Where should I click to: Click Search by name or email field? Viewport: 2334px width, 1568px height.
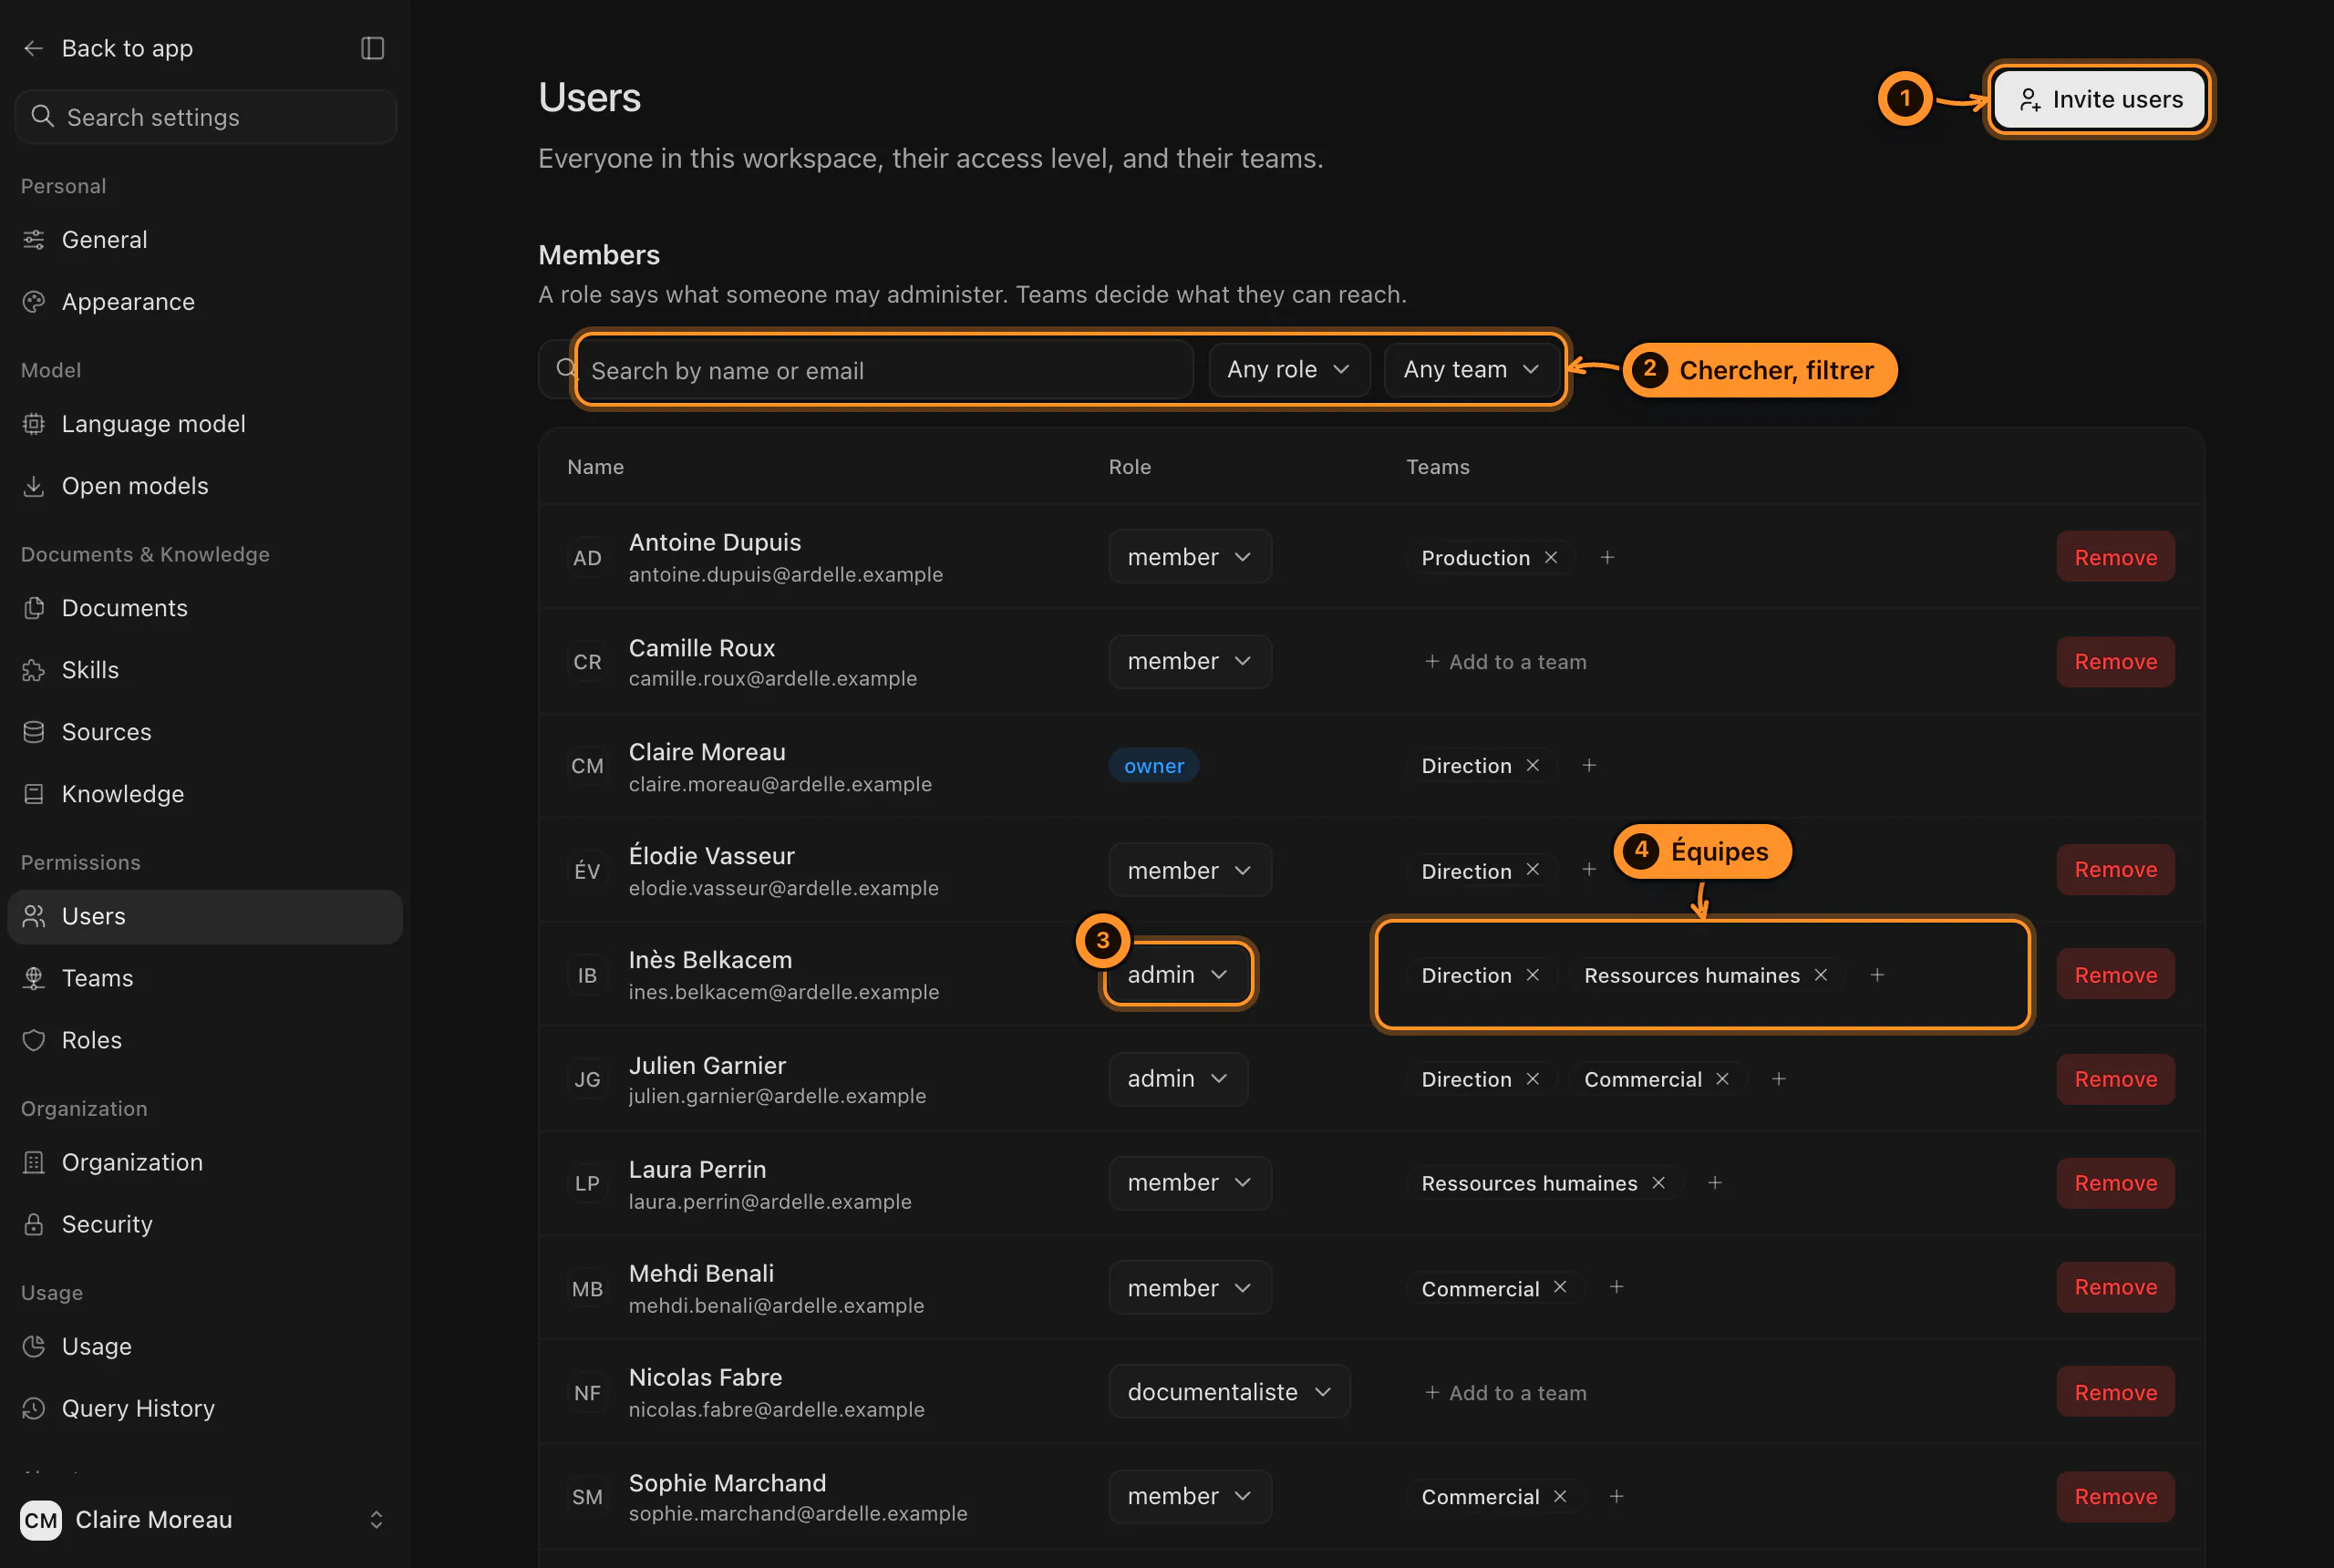866,370
